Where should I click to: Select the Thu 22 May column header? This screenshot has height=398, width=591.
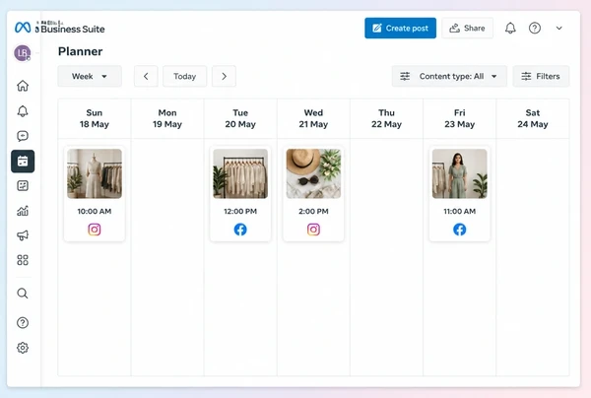click(x=386, y=118)
